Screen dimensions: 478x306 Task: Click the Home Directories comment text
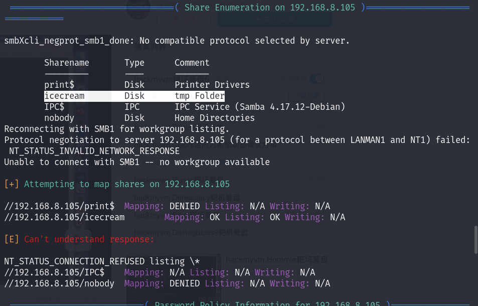214,118
